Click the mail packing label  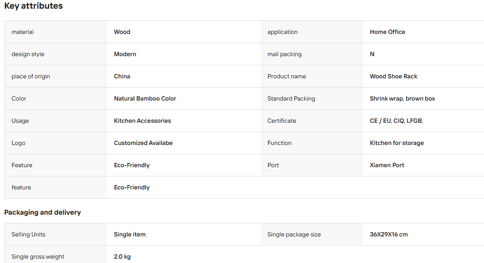284,54
